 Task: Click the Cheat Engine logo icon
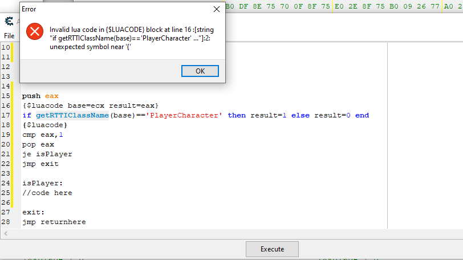click(9, 21)
